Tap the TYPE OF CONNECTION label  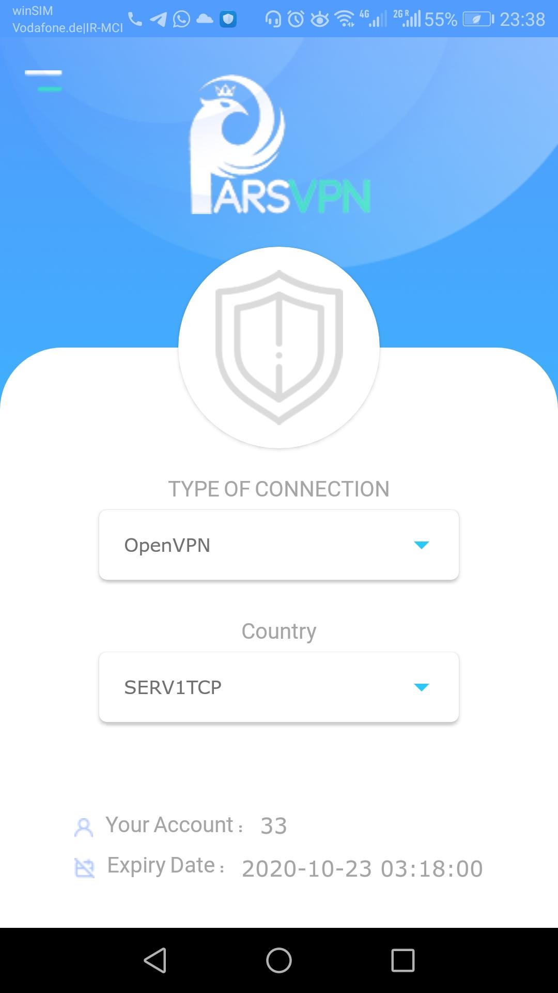pos(279,489)
